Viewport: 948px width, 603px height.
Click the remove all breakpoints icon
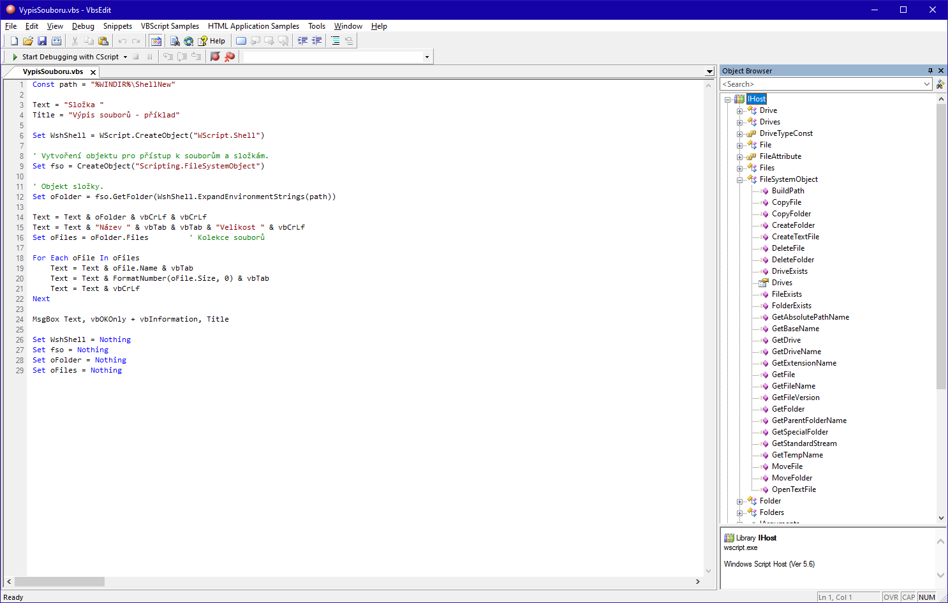(230, 57)
